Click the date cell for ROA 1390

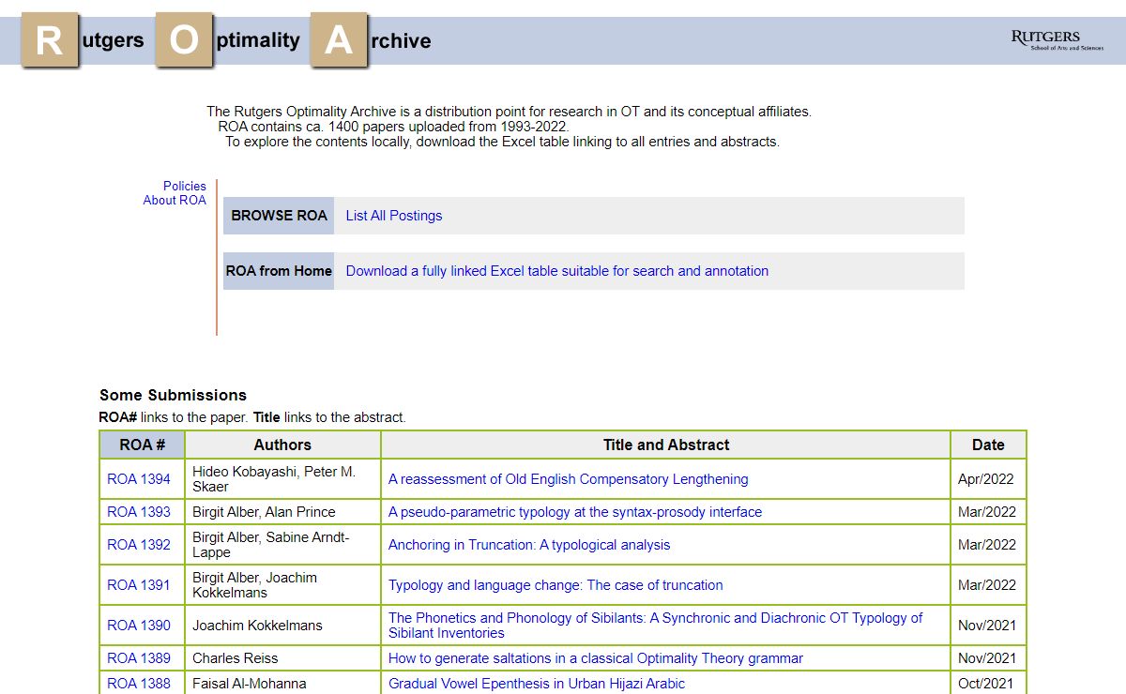[x=988, y=626]
